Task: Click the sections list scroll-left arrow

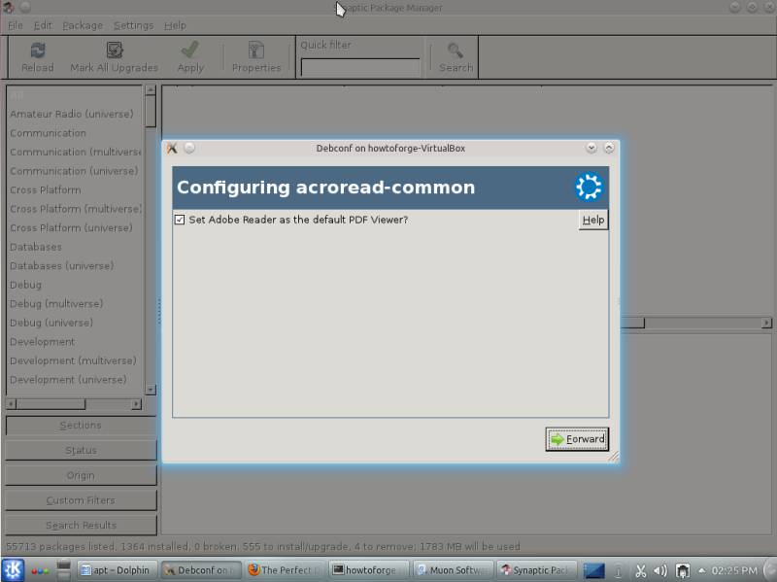Action: [11, 404]
